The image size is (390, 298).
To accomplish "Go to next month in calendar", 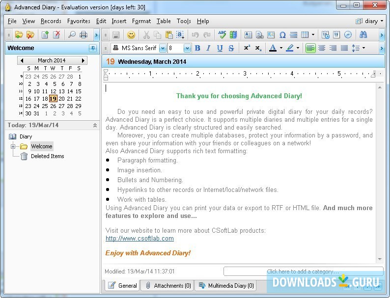I will tap(83, 60).
